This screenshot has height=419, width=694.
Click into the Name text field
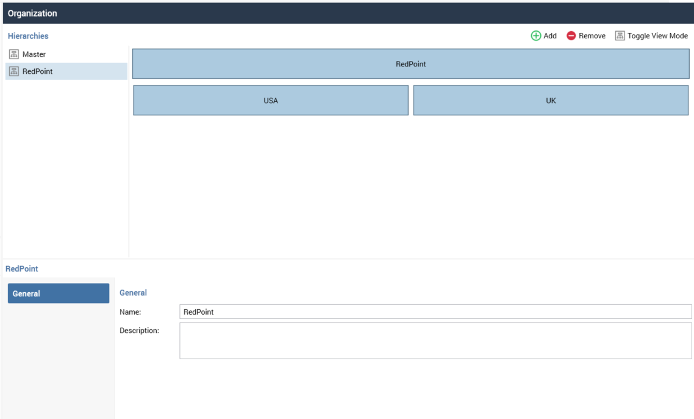pos(435,312)
